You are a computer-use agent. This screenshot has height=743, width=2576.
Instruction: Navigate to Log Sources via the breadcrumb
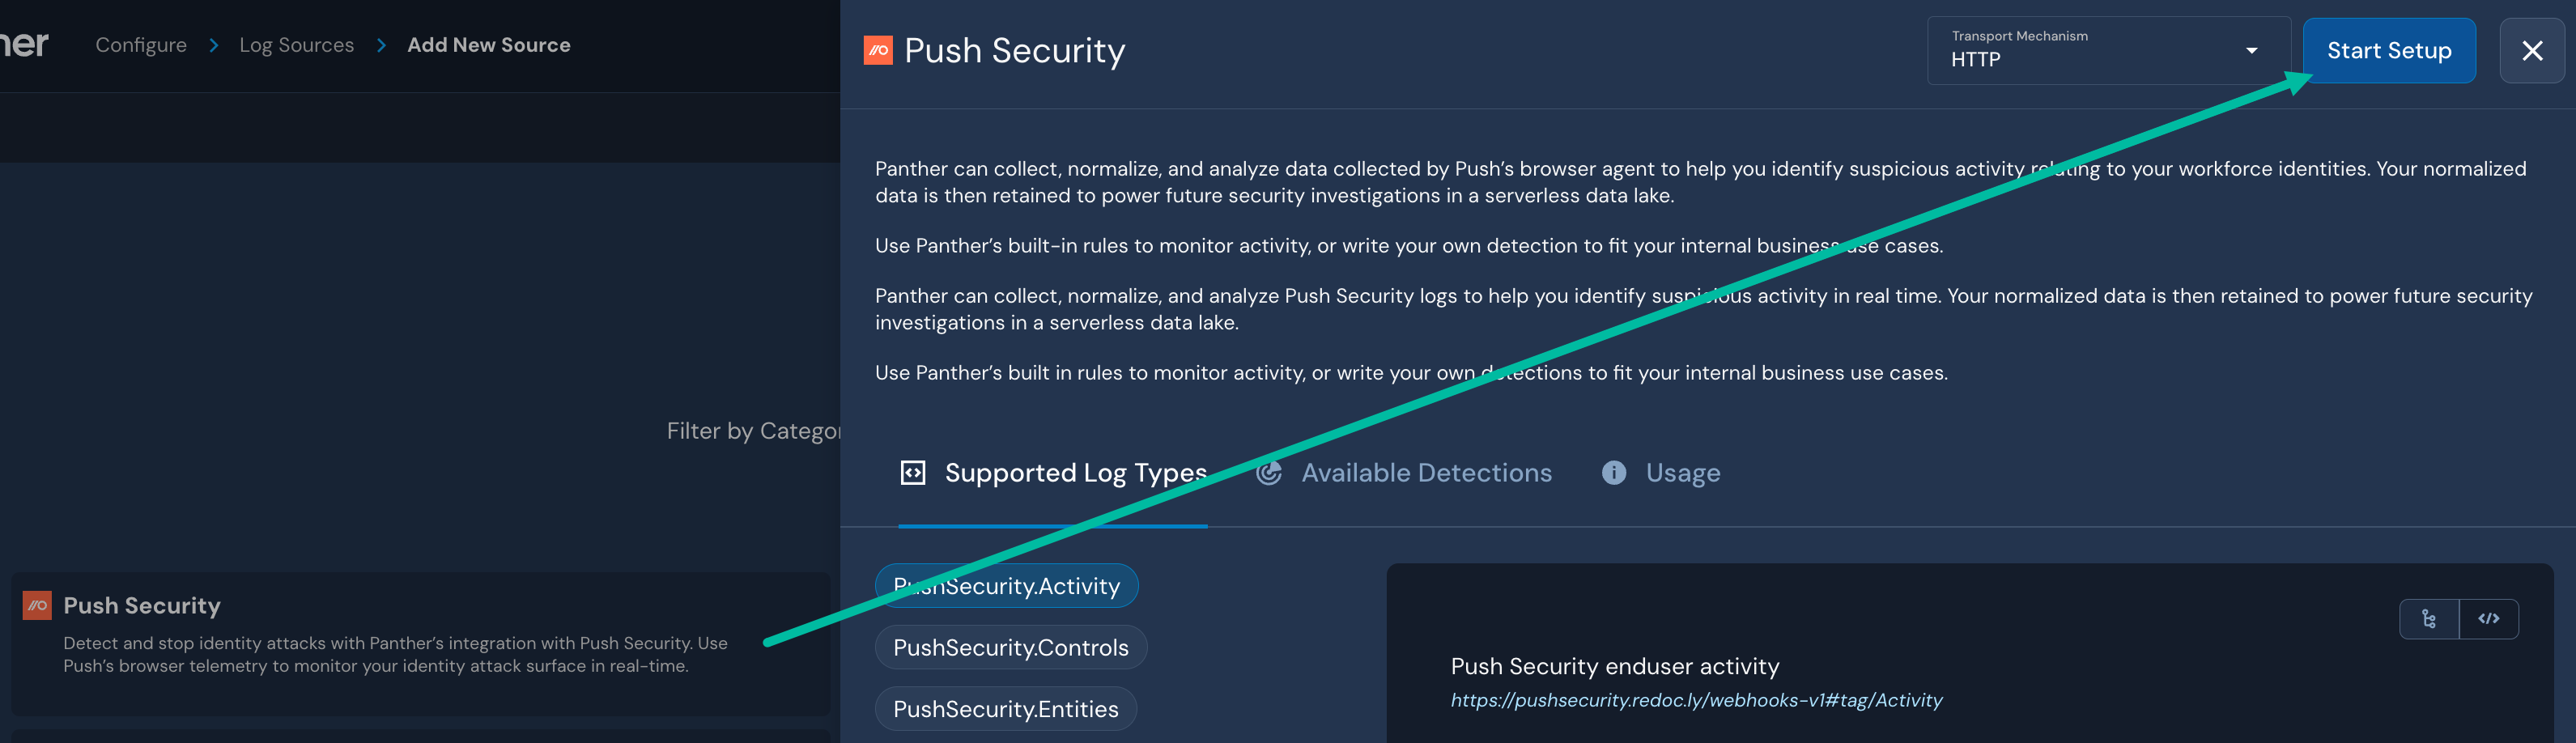[x=296, y=44]
